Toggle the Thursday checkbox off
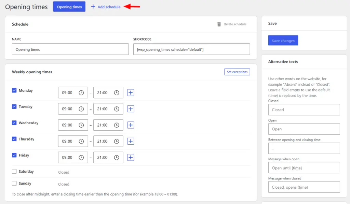Image resolution: width=350 pixels, height=204 pixels. click(x=14, y=139)
